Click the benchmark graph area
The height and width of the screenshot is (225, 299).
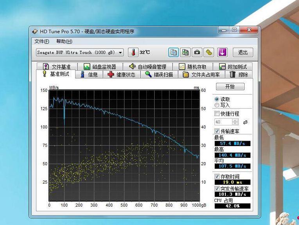click(x=124, y=146)
